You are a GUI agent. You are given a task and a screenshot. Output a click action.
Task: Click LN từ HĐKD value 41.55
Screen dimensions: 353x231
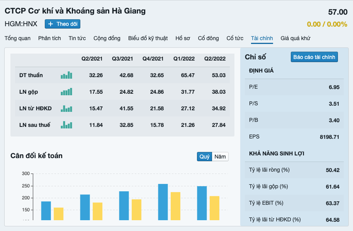(126, 108)
